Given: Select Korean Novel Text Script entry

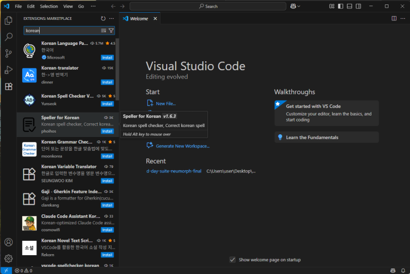Looking at the screenshot, I should coord(68,247).
